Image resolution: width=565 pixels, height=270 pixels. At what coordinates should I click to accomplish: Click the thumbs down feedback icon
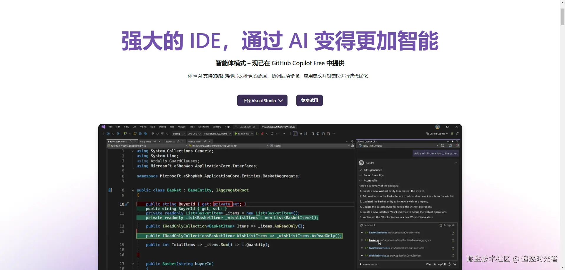click(x=455, y=264)
